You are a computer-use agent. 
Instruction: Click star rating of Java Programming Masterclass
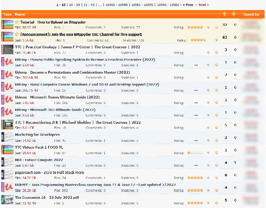pyautogui.click(x=195, y=190)
